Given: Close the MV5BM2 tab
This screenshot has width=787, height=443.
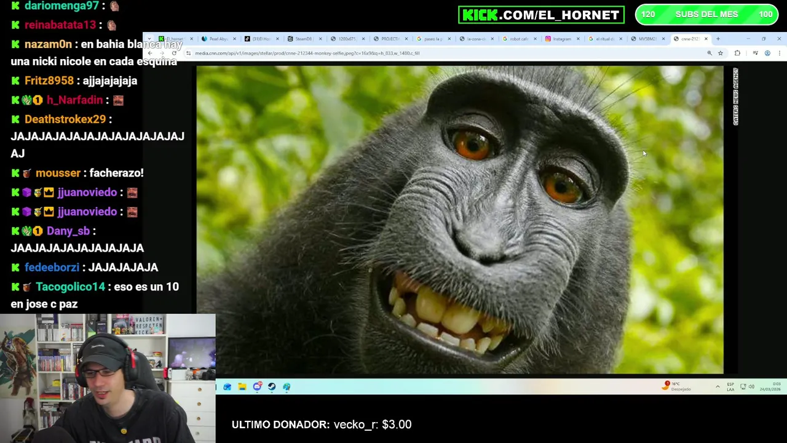Looking at the screenshot, I should point(663,39).
